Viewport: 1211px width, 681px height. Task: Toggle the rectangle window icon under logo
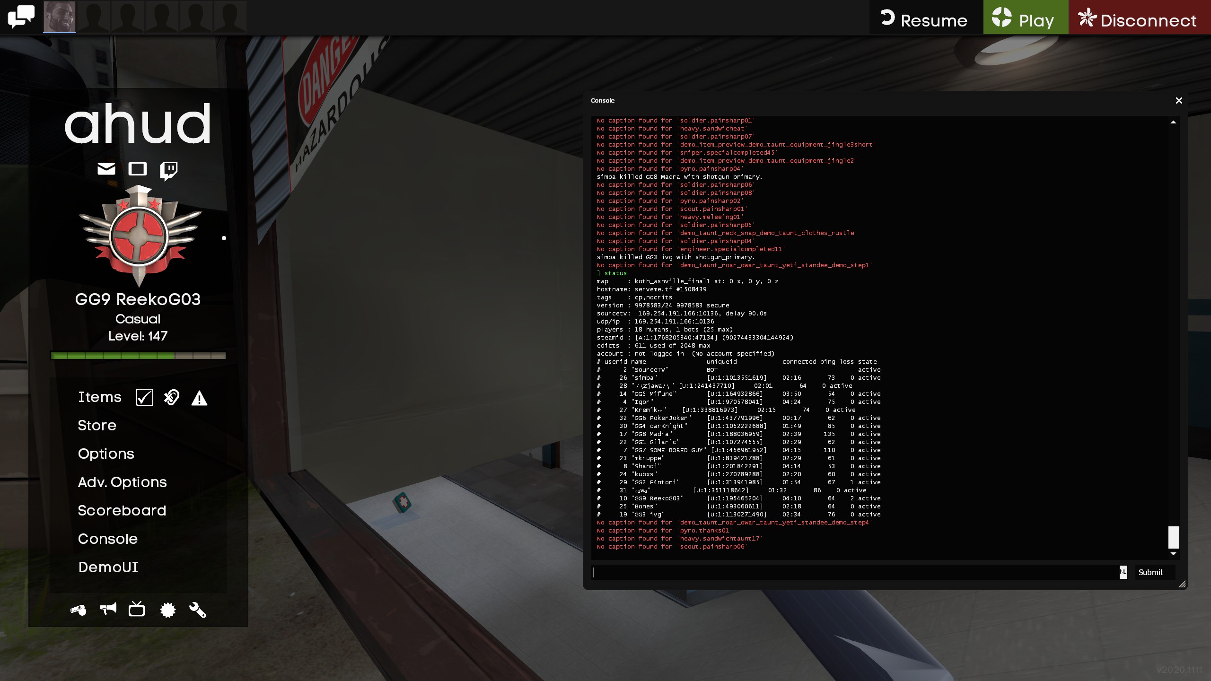coord(138,169)
